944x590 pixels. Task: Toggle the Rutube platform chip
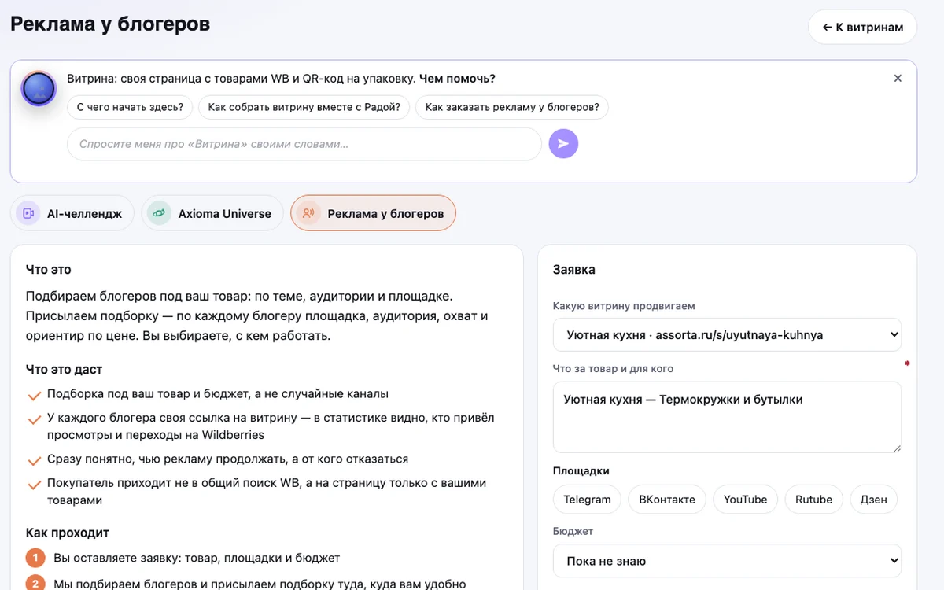tap(813, 500)
